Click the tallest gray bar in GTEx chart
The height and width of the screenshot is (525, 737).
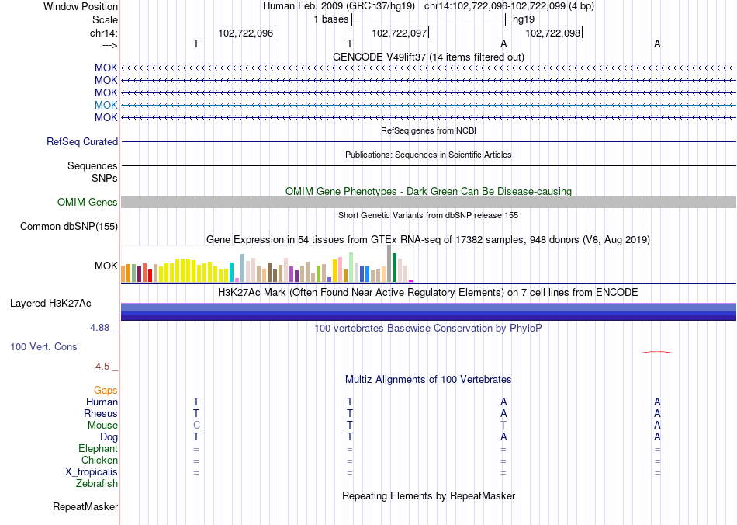(389, 263)
